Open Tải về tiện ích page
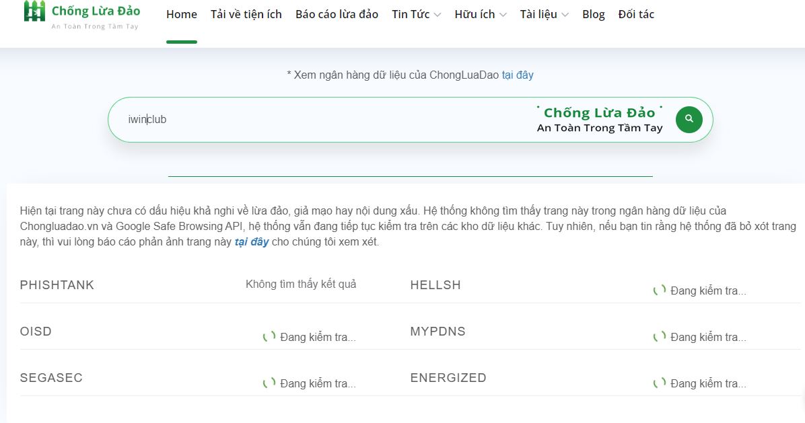Viewport: 805px width, 423px height. pos(246,14)
